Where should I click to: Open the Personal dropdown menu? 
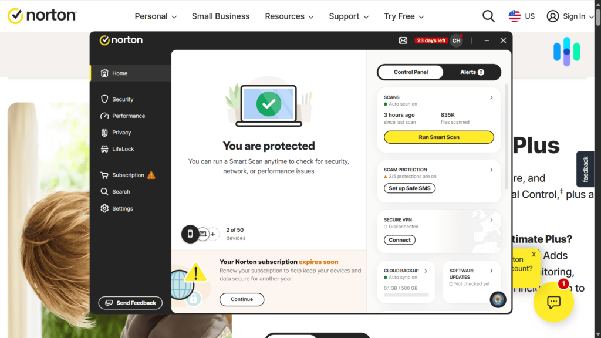(x=156, y=16)
